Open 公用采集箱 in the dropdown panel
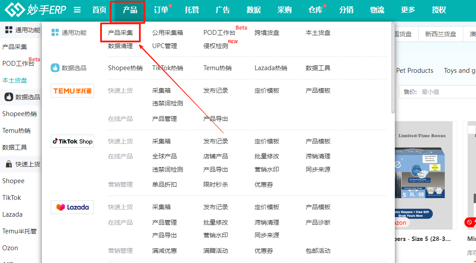Image resolution: width=476 pixels, height=263 pixels. click(168, 33)
